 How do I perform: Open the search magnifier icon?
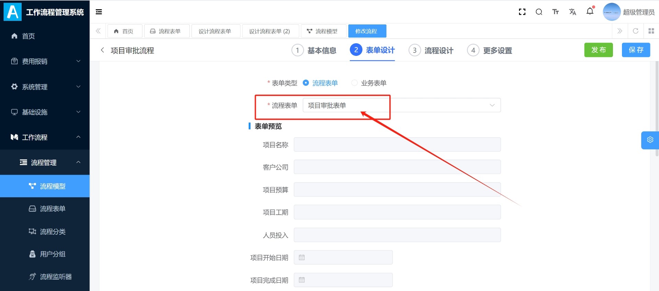tap(539, 12)
